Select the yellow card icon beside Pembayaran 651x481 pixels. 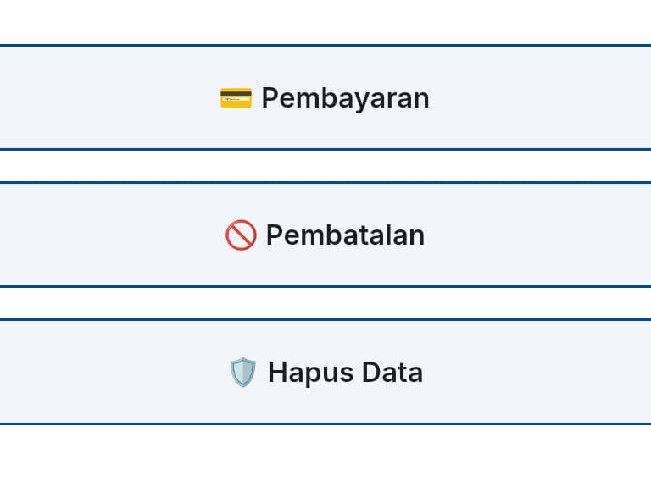click(236, 98)
